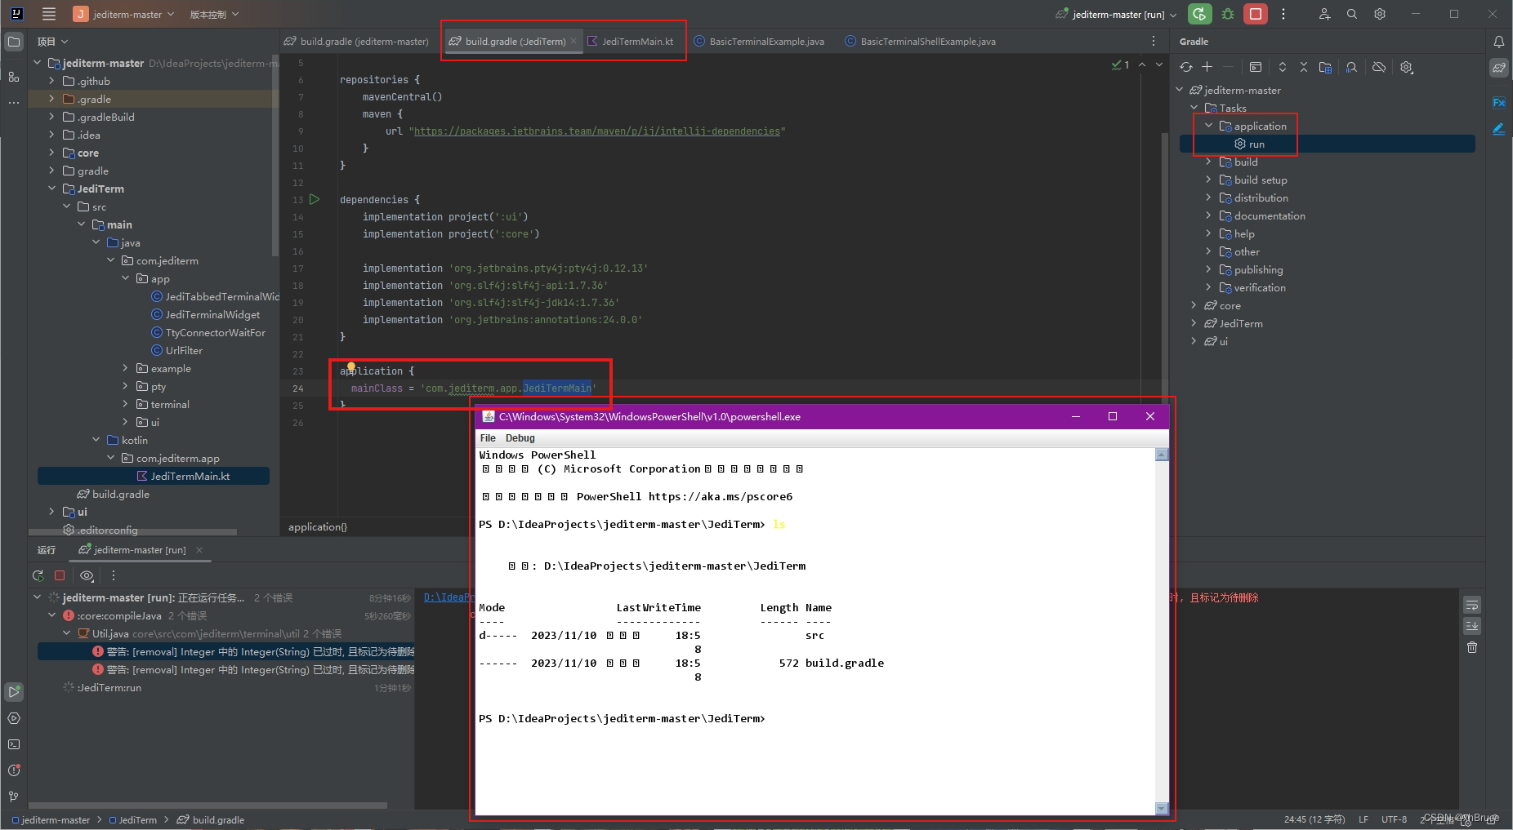
Task: Click the trash clear-output icon
Action: (1472, 647)
